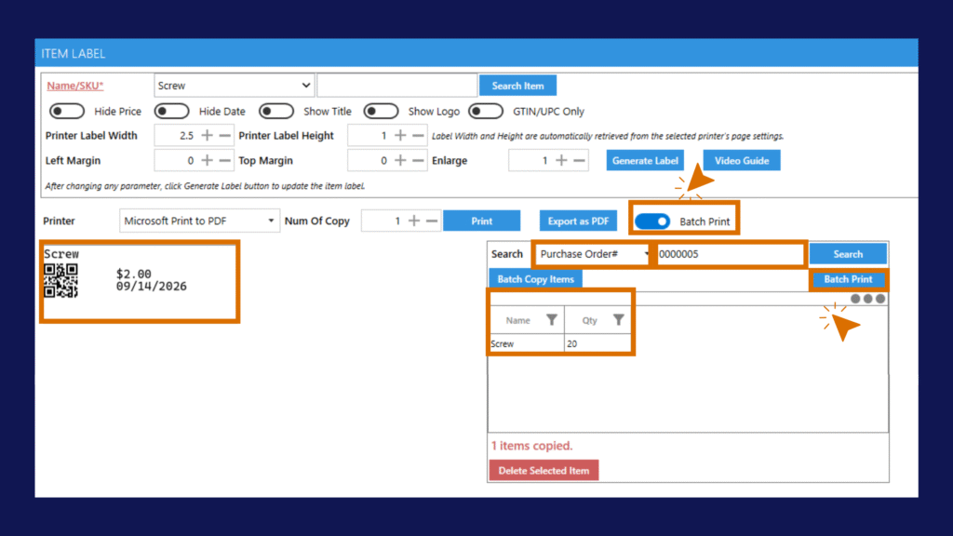Increase Enlarge value with plus icon
Viewport: 953px width, 536px height.
point(561,160)
